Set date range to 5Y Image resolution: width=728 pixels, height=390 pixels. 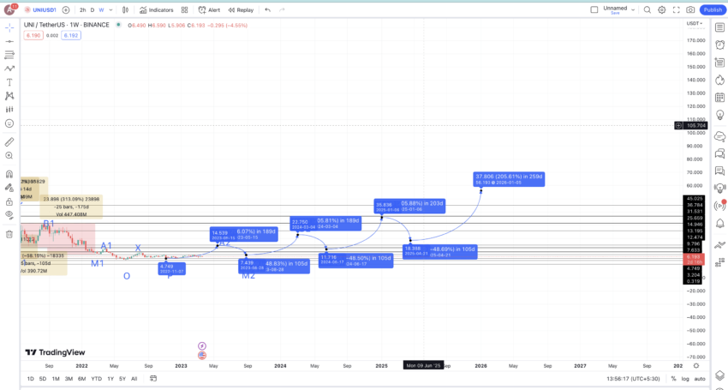(122, 379)
